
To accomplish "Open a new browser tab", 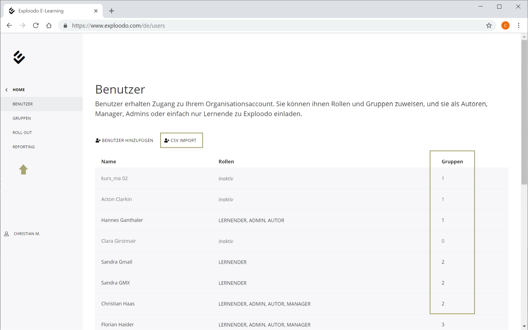I will (111, 11).
